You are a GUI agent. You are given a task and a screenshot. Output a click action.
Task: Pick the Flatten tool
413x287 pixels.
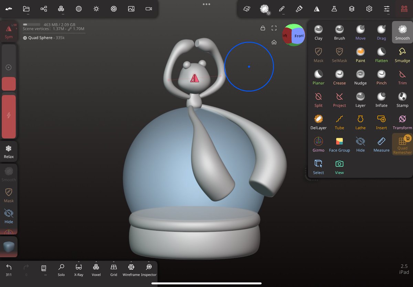[381, 55]
